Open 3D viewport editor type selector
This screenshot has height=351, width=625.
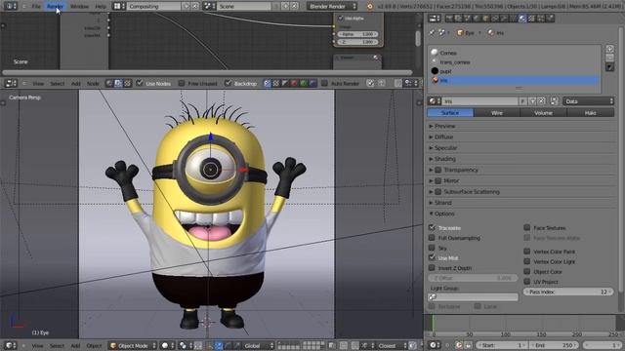pos(11,345)
